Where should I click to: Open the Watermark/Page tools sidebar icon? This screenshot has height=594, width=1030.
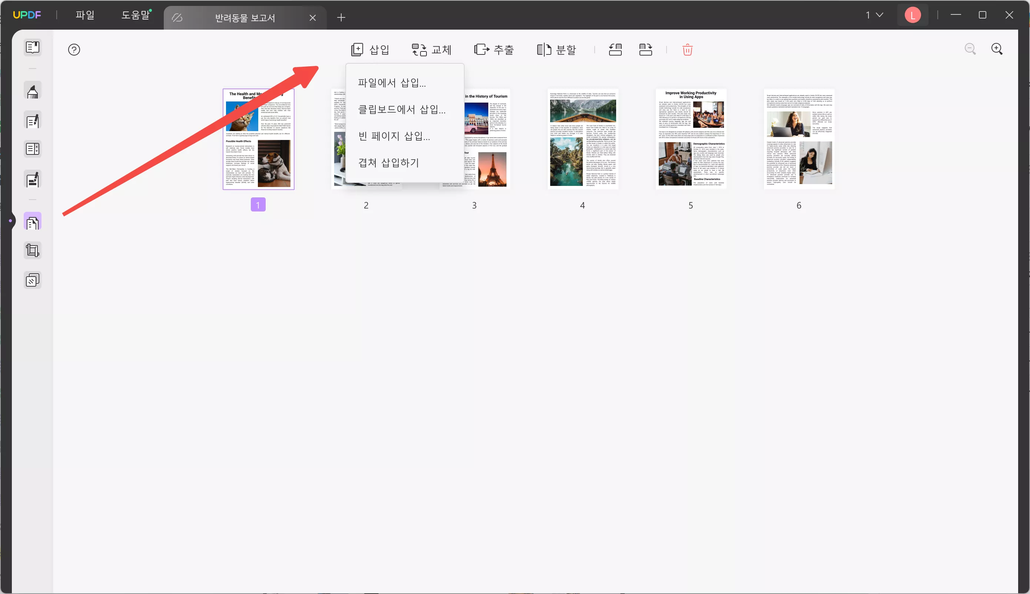click(32, 280)
